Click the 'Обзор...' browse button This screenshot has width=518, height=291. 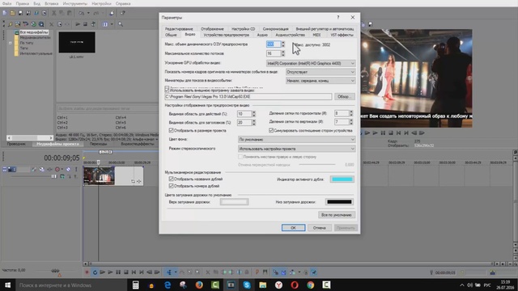click(345, 97)
